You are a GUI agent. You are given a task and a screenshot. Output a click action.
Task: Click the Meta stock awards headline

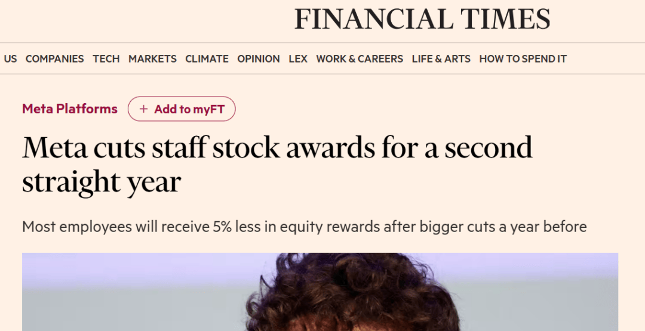point(277,164)
